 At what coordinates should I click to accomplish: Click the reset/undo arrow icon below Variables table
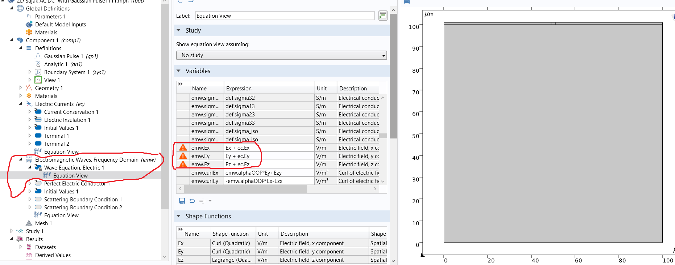pyautogui.click(x=192, y=201)
